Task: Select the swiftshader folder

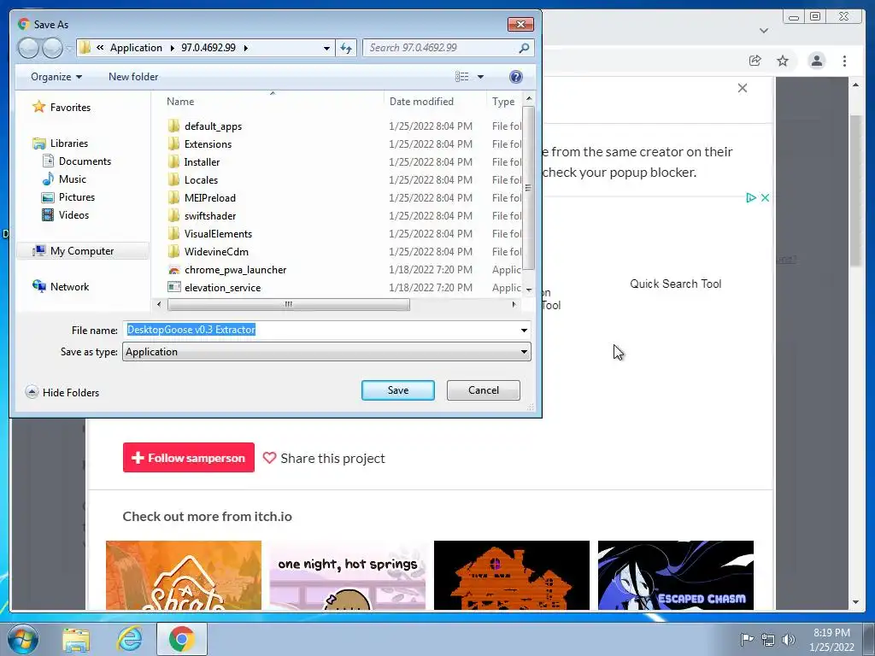Action: click(x=210, y=216)
